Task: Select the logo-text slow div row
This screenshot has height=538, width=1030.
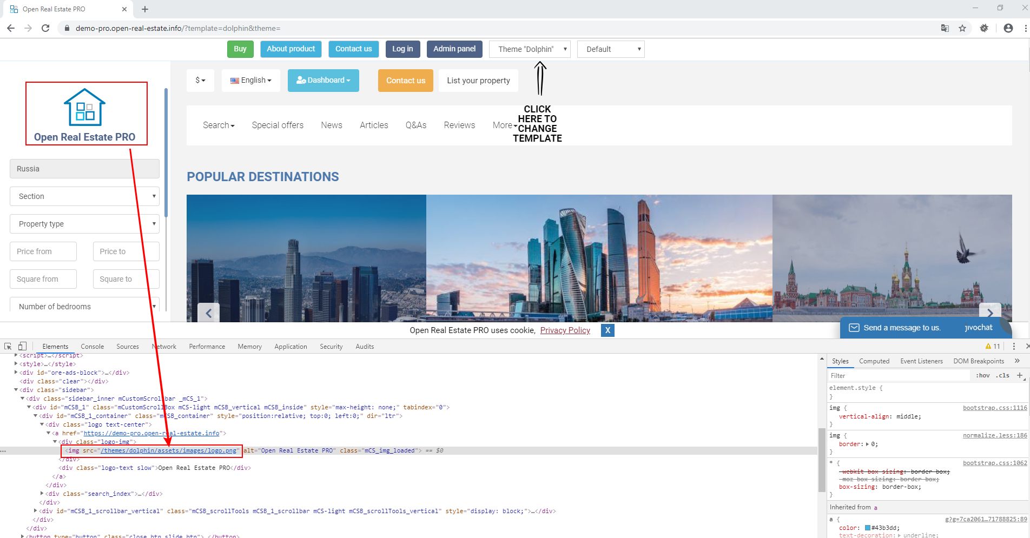Action: (x=156, y=468)
